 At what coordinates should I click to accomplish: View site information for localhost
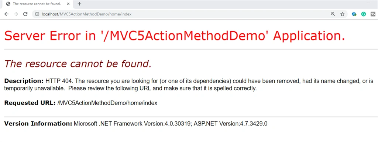pyautogui.click(x=37, y=14)
